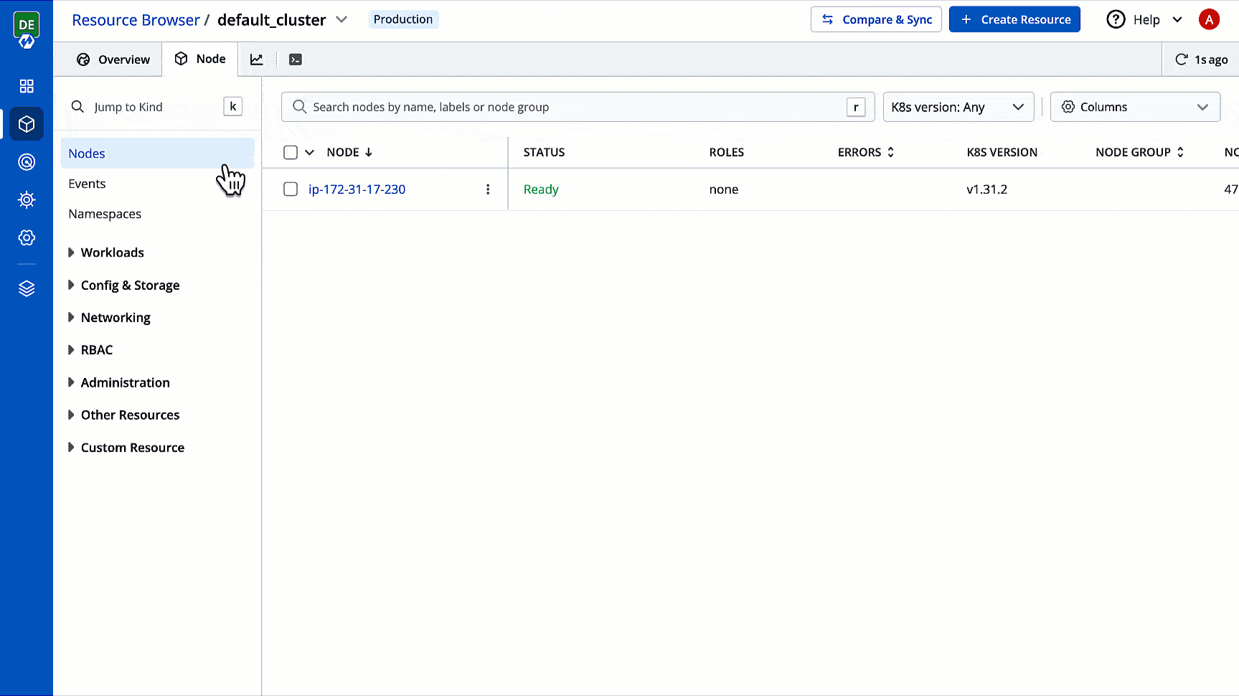The image size is (1239, 696).
Task: Expand the Config & Storage section
Action: pyautogui.click(x=130, y=285)
